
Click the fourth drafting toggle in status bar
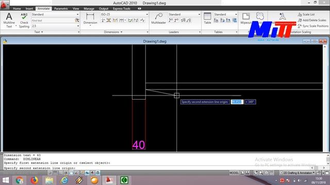coord(65,173)
